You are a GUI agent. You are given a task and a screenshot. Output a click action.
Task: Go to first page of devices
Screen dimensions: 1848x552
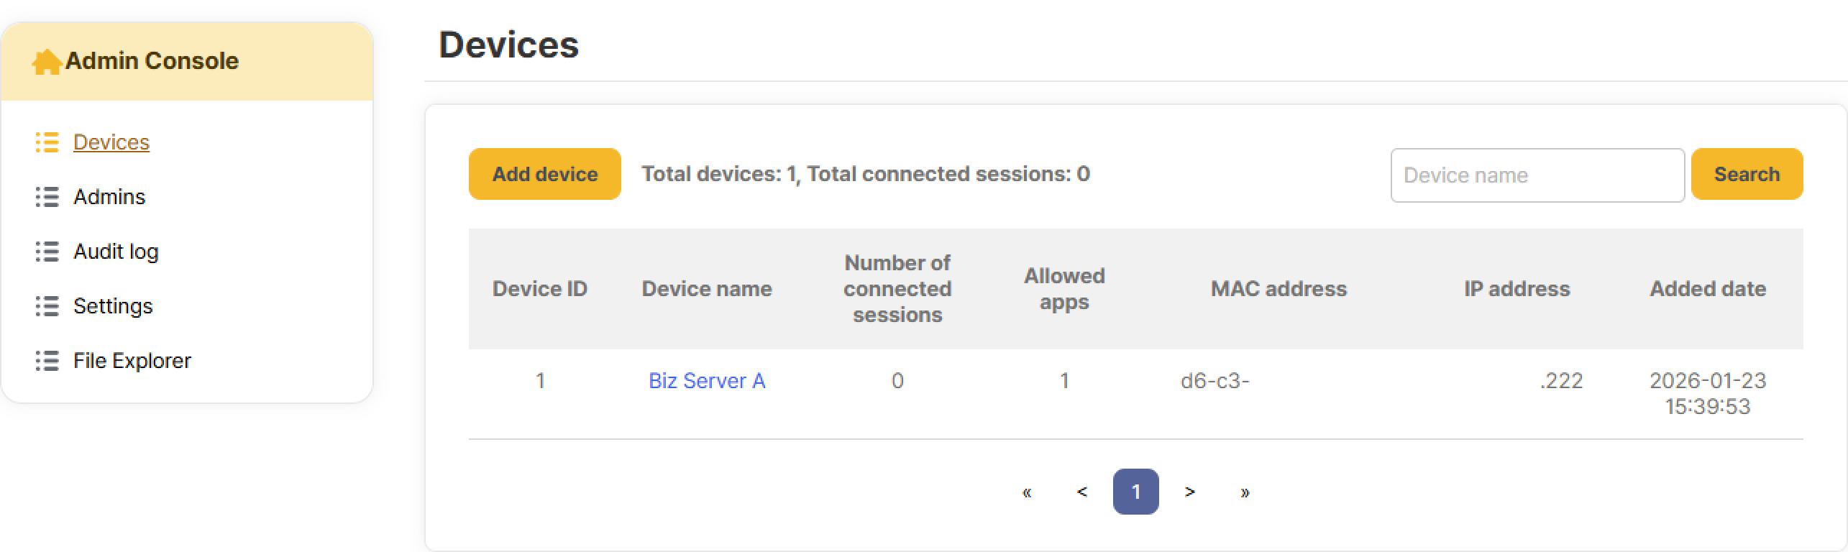(1027, 492)
